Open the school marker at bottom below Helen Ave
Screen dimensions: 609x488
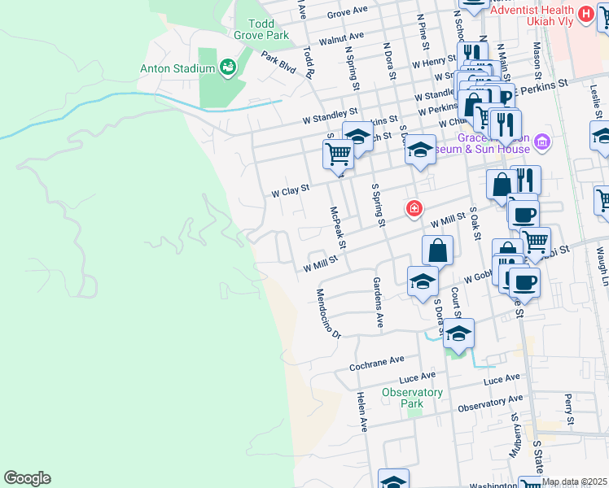click(x=393, y=479)
